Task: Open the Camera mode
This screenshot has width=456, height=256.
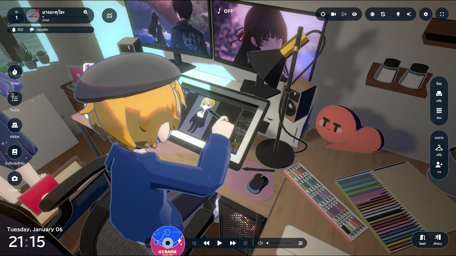Action: 15,178
